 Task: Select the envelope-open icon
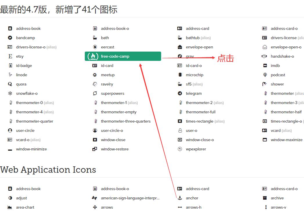(180, 47)
